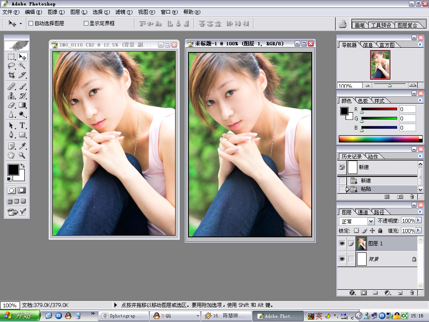429x322 pixels.
Task: Toggle visibility of 背景 layer
Action: click(342, 259)
